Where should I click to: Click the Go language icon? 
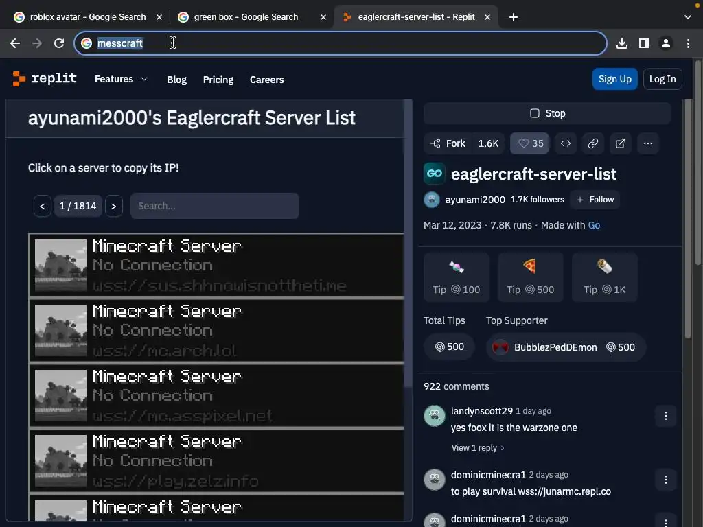(434, 174)
